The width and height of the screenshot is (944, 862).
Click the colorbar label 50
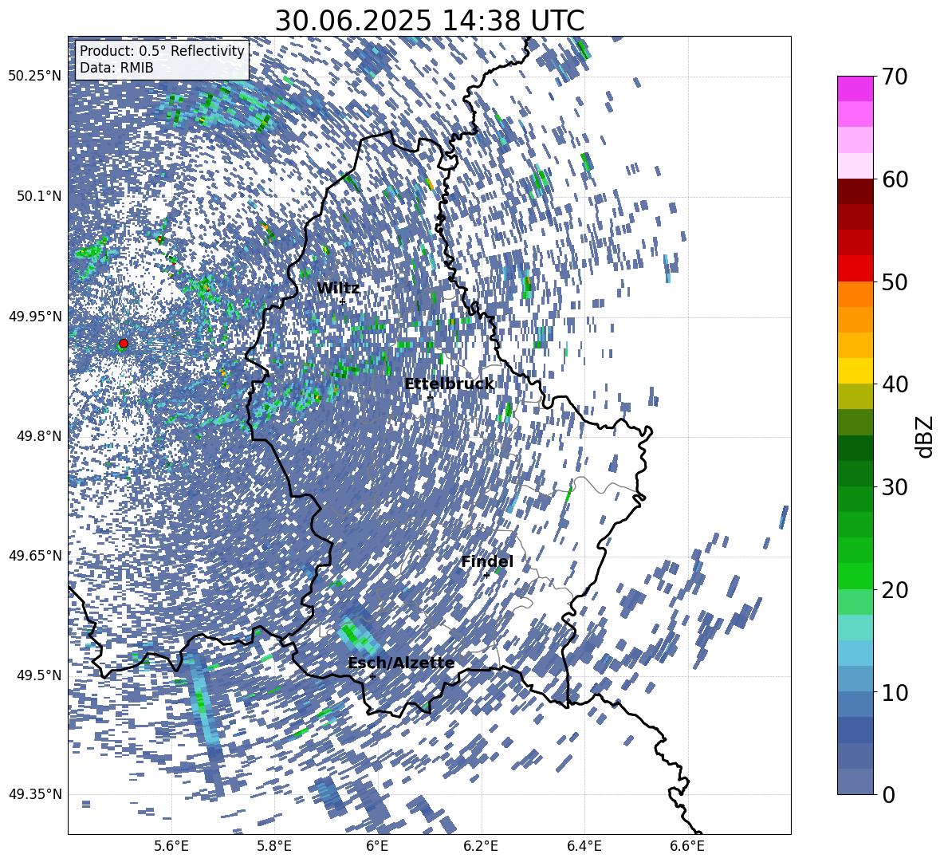coord(895,281)
